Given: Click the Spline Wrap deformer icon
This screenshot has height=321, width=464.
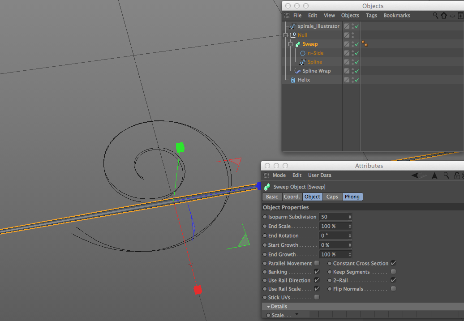Looking at the screenshot, I should (x=298, y=71).
